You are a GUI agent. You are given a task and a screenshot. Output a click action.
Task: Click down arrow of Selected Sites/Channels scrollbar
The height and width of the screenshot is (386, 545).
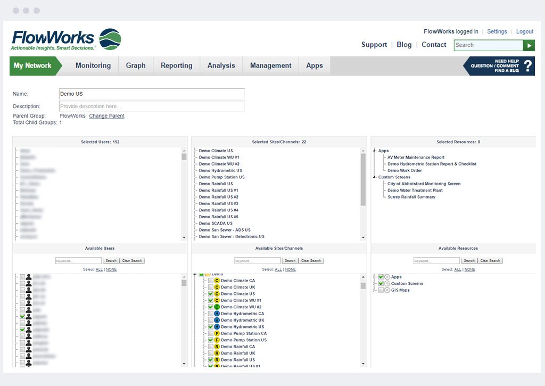pos(363,237)
